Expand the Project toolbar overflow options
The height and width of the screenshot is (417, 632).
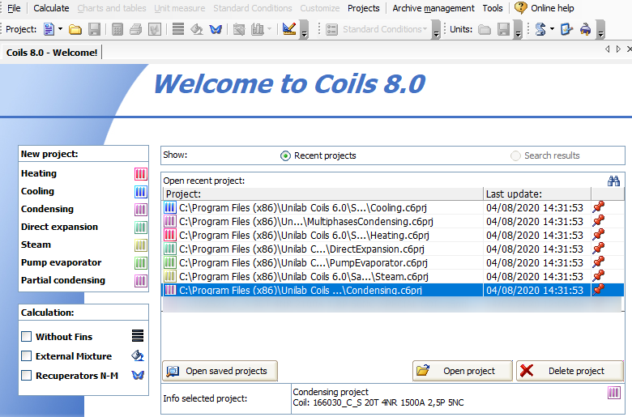(305, 29)
